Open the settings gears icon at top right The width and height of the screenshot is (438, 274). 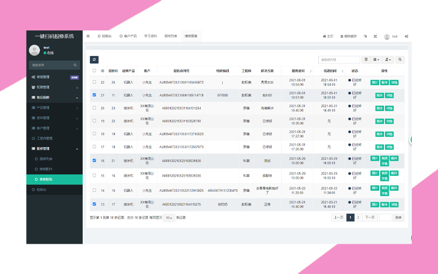click(406, 37)
